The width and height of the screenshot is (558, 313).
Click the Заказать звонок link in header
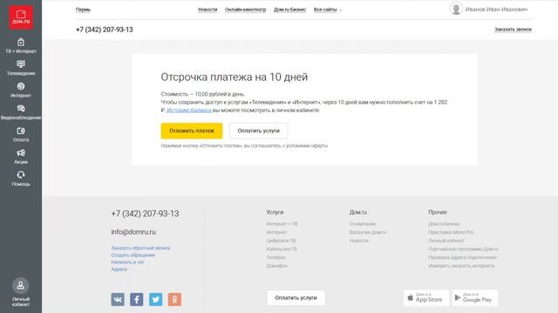tap(514, 30)
